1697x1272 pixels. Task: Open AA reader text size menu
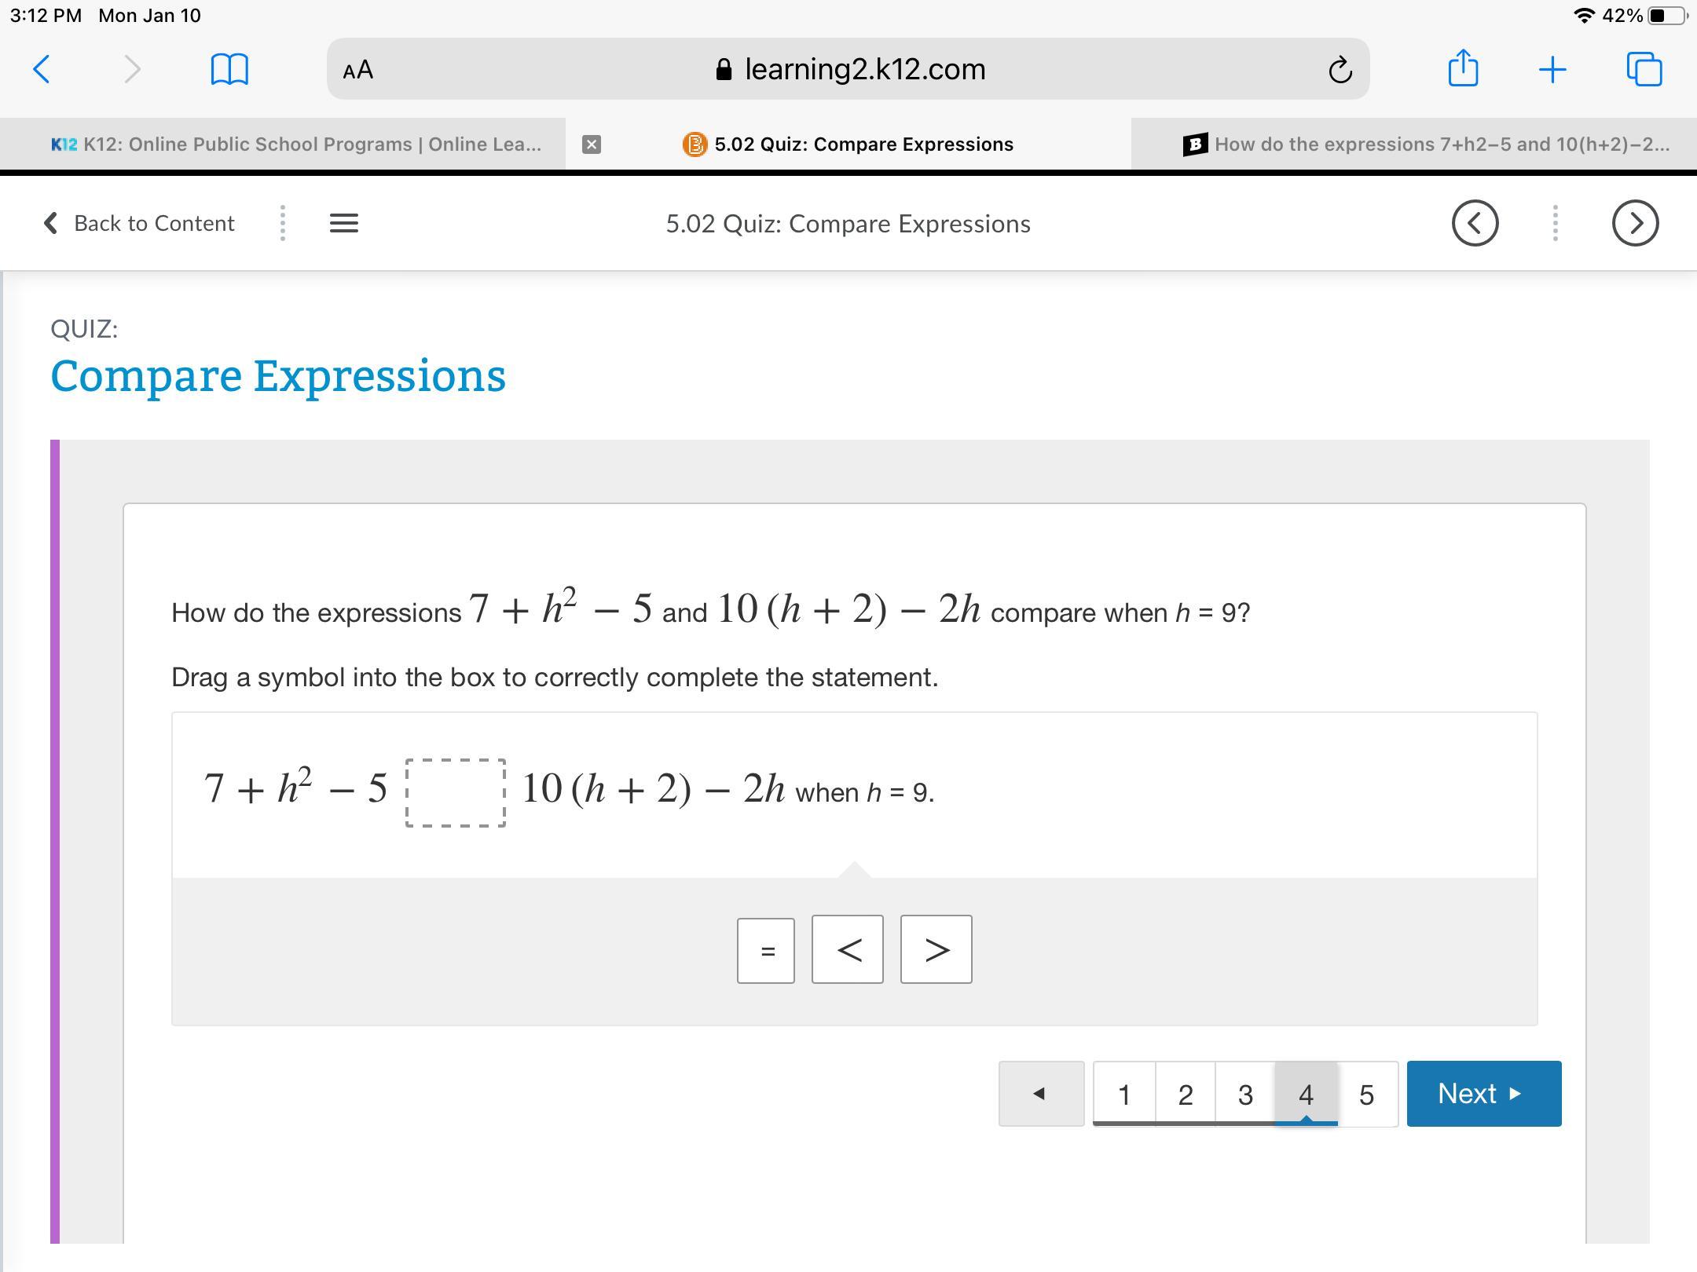[357, 70]
